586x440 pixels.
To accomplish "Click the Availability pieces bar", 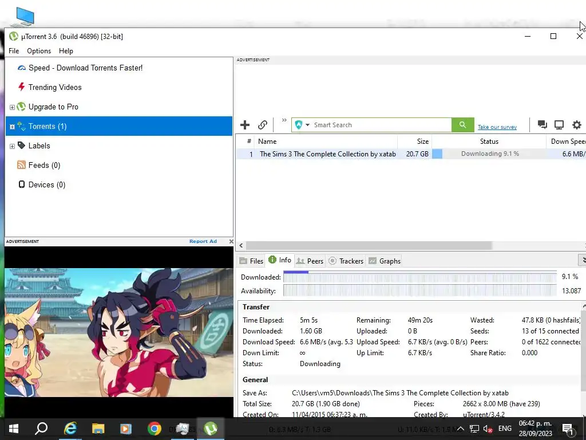I will [x=419, y=290].
